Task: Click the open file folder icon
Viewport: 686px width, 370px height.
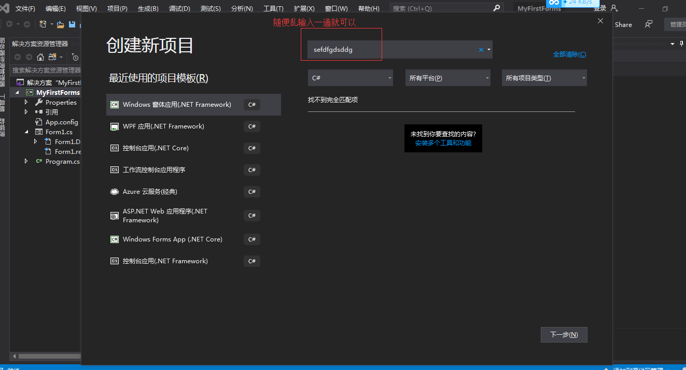Action: [61, 24]
